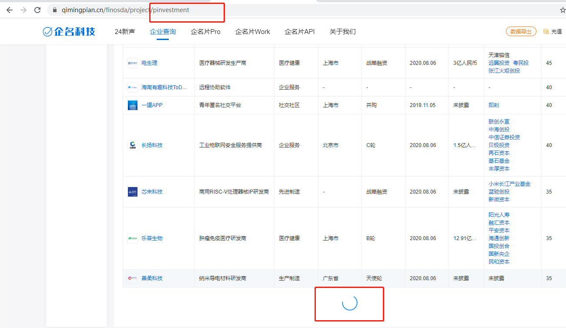Open the 关于我们 menu item
Image resolution: width=566 pixels, height=328 pixels.
point(342,32)
